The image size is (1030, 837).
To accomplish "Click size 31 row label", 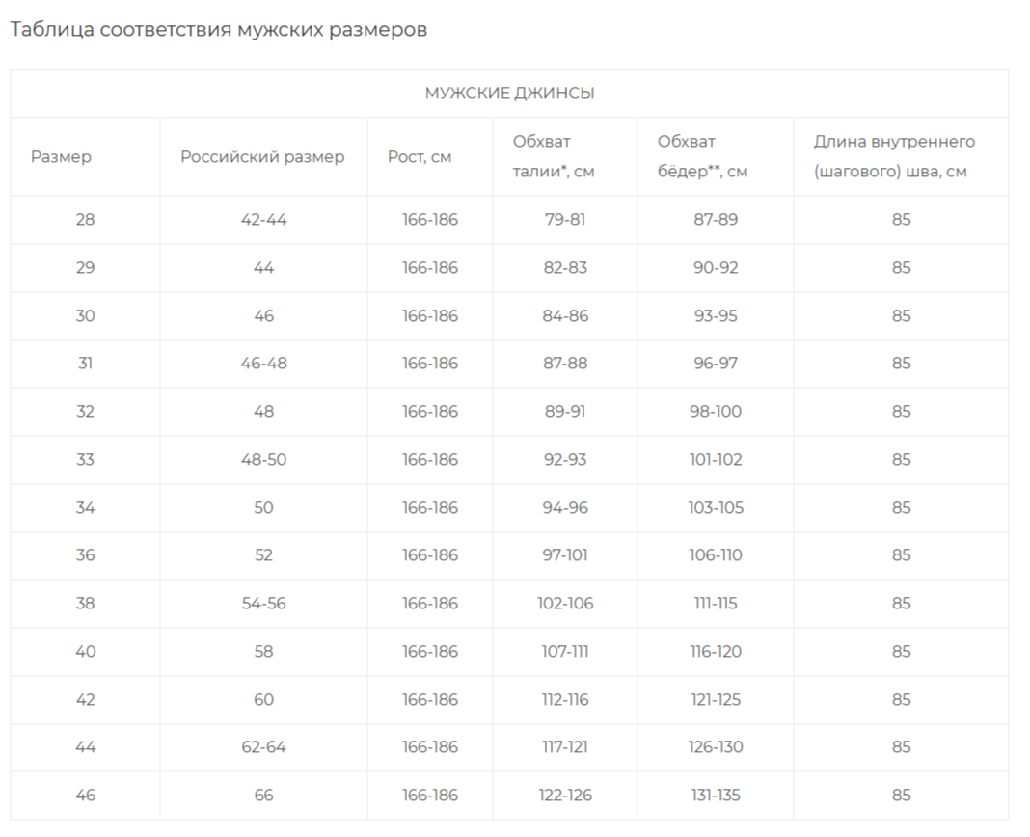I will (85, 364).
